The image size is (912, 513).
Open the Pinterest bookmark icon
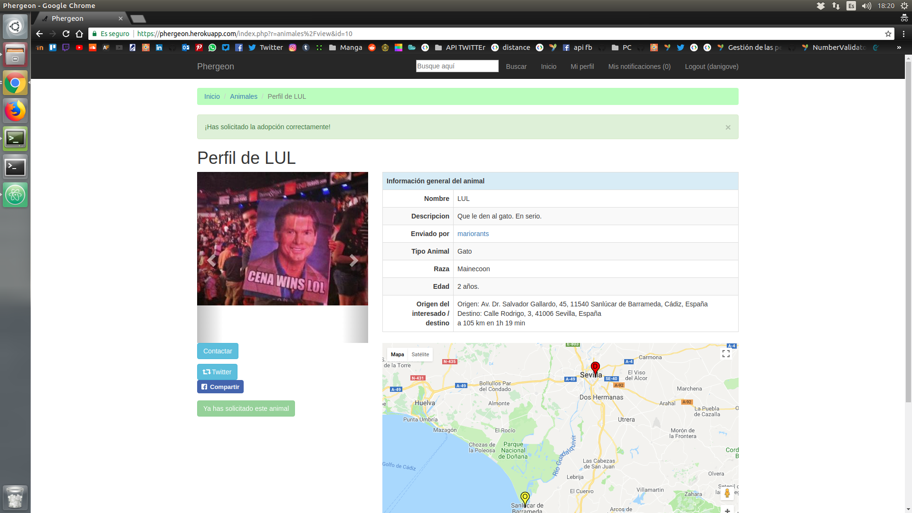[199, 47]
